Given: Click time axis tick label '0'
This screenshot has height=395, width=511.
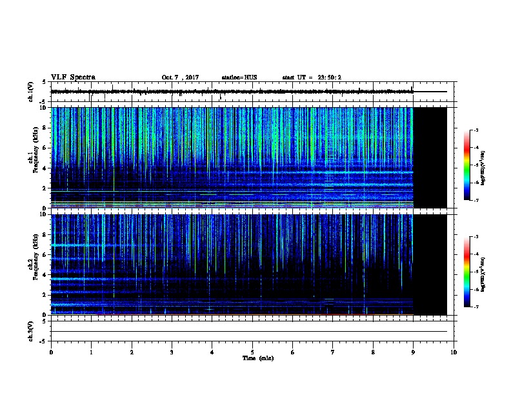Looking at the screenshot, I should pyautogui.click(x=51, y=352).
